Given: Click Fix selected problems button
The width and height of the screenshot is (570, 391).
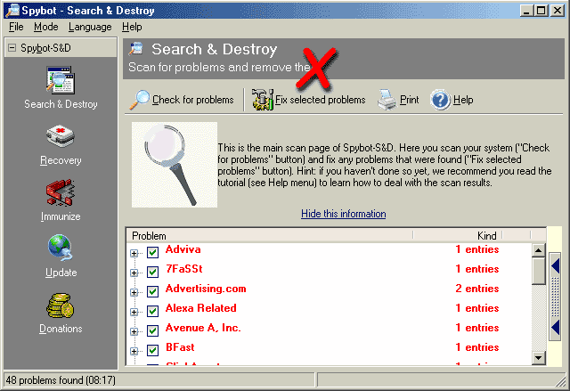Looking at the screenshot, I should [x=309, y=100].
